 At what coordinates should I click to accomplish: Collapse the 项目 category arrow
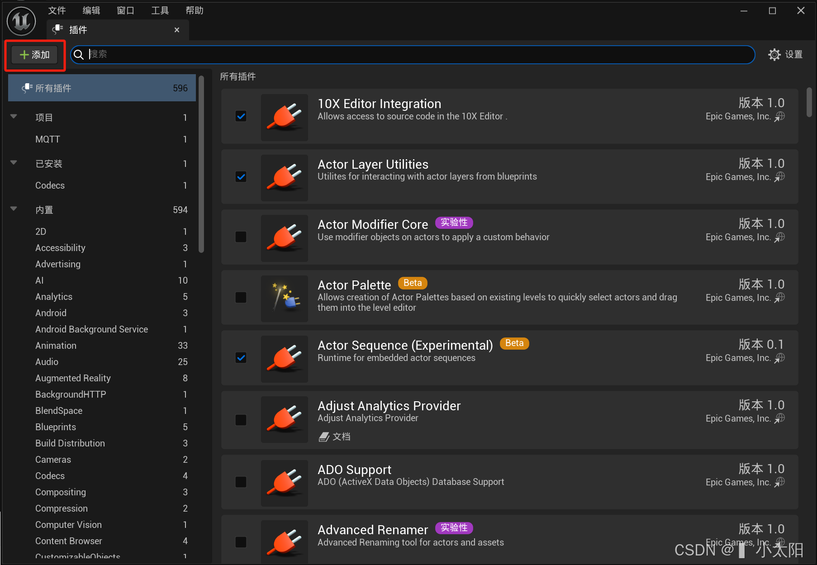pos(14,117)
